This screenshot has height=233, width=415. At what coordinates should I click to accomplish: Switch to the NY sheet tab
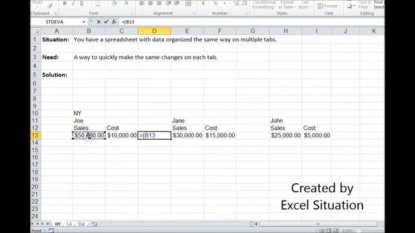pos(58,224)
